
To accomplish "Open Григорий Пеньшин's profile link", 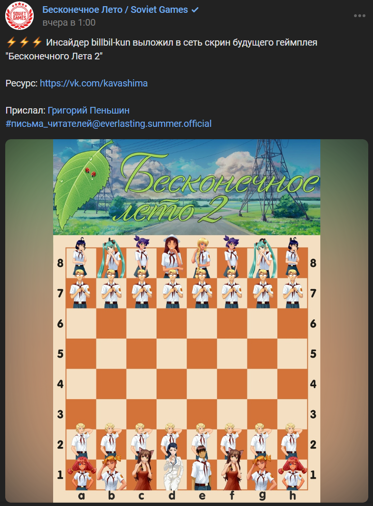I will click(x=89, y=110).
